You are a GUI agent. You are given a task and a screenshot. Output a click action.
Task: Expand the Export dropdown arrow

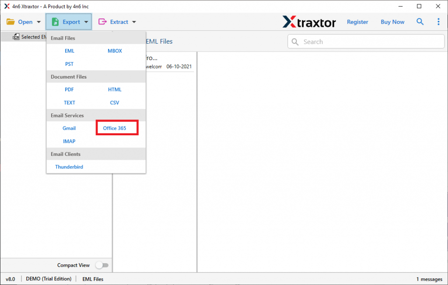click(86, 21)
